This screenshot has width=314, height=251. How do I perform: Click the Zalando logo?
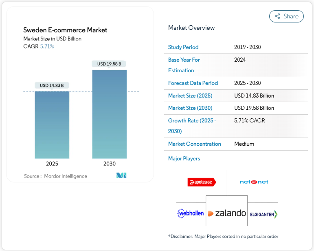tap(227, 213)
